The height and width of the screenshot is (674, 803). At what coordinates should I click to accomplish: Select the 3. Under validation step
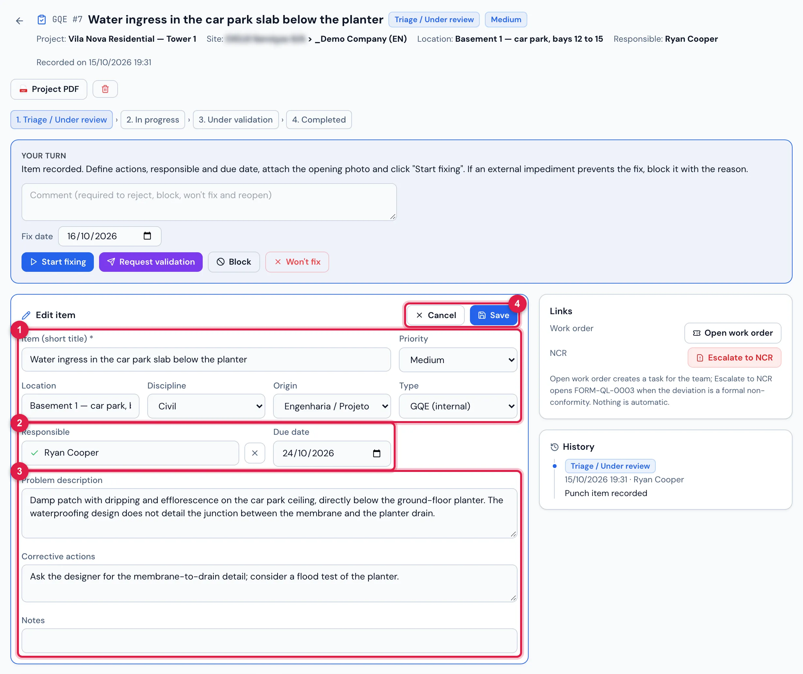tap(236, 120)
